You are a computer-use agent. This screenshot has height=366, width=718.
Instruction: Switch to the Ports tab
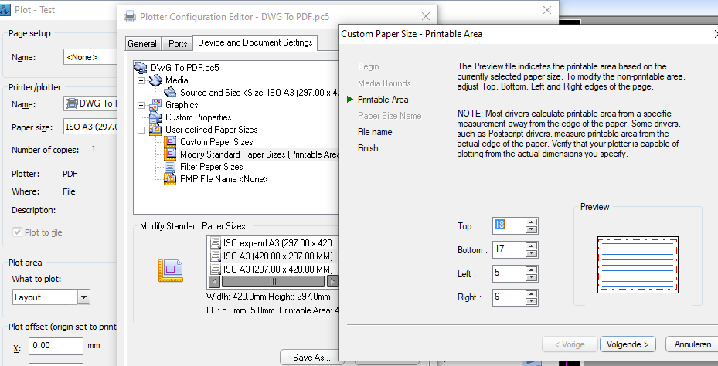tap(178, 44)
